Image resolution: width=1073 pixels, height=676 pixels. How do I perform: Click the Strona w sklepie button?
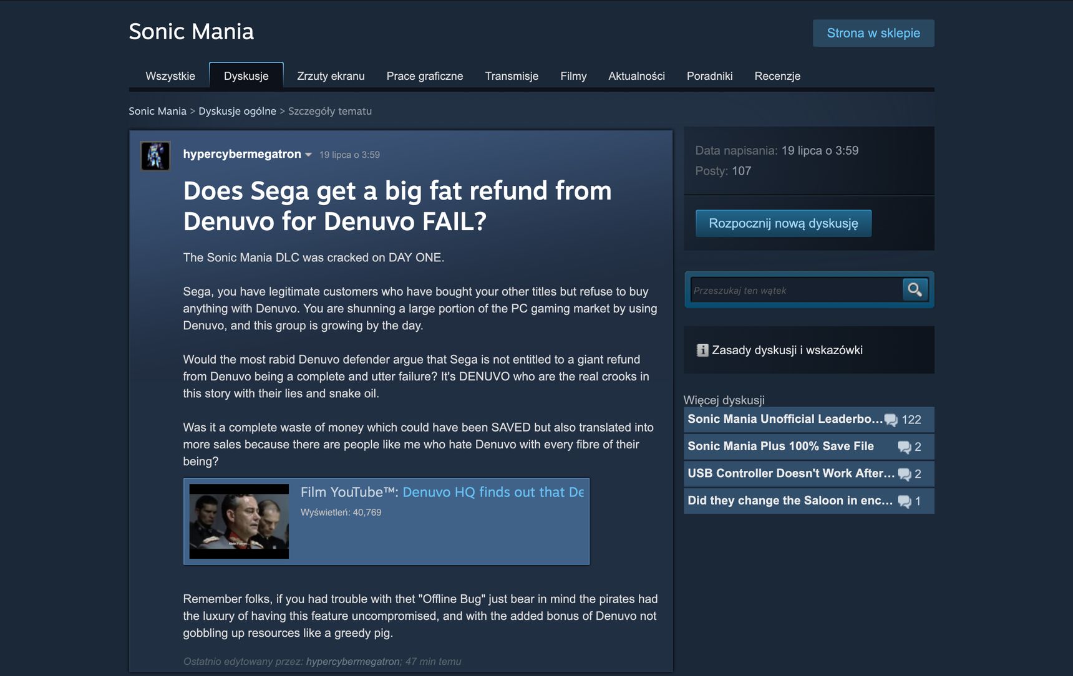pos(873,33)
